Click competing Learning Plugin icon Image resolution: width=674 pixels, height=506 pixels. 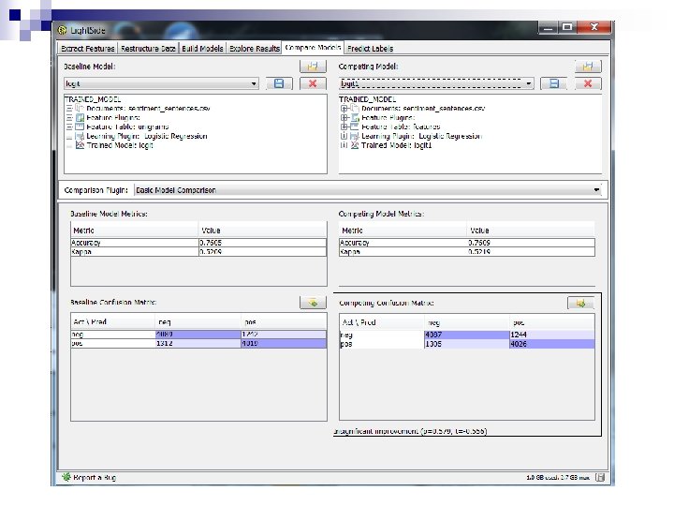[x=354, y=136]
